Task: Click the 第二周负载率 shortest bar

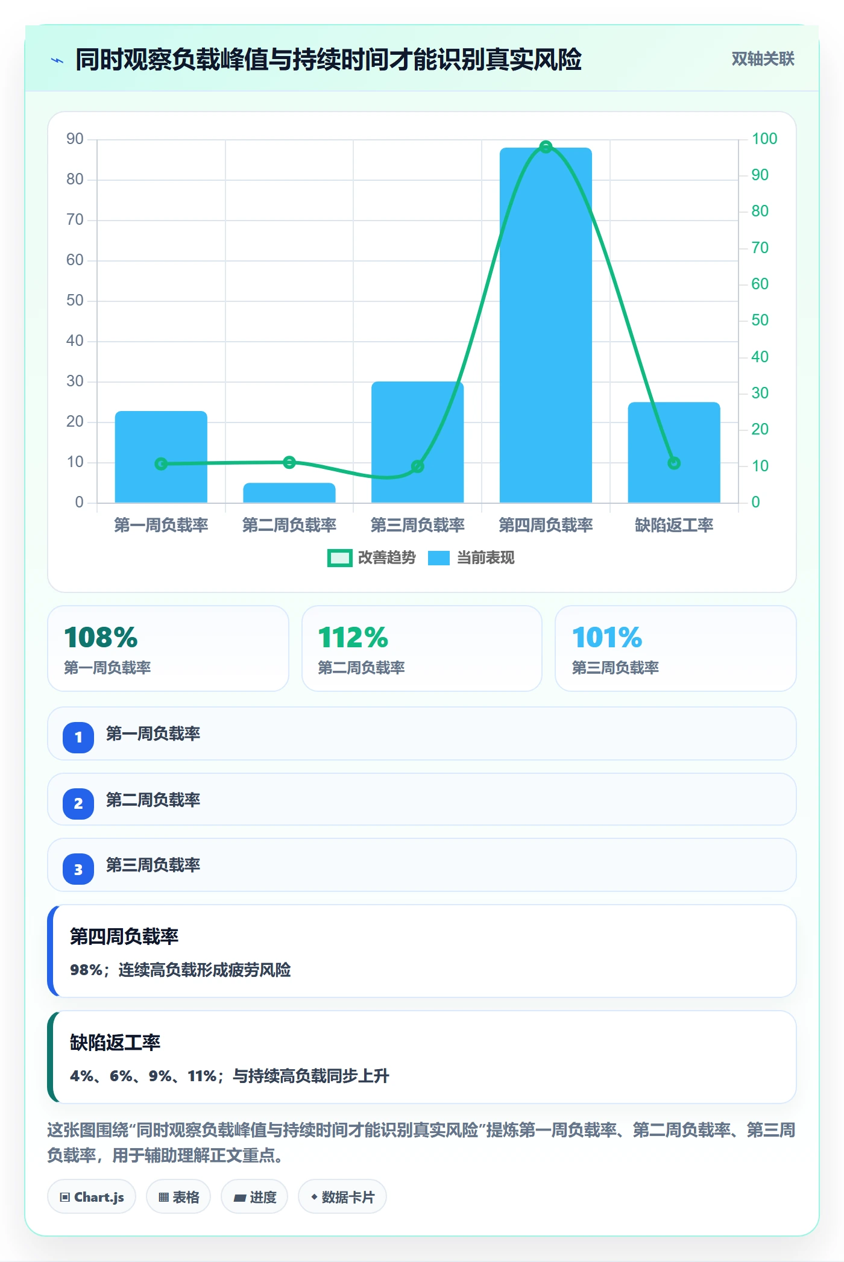Action: click(x=289, y=493)
